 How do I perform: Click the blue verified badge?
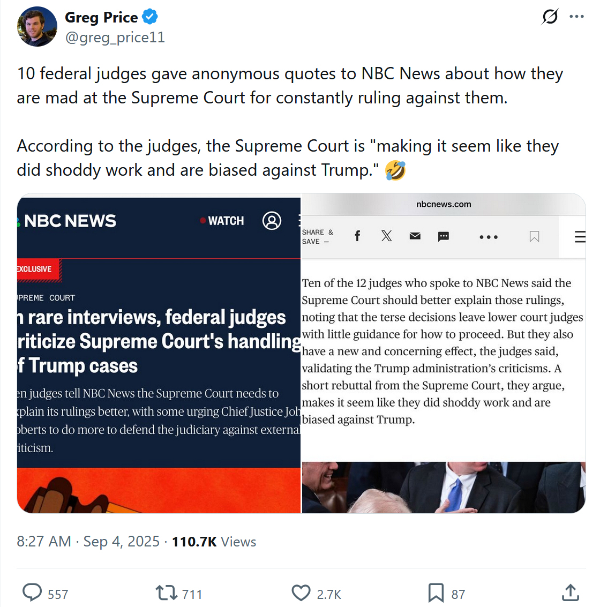[150, 17]
